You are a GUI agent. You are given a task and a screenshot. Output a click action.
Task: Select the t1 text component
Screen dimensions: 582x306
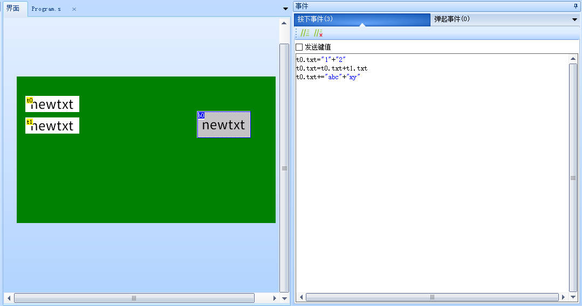(x=52, y=126)
